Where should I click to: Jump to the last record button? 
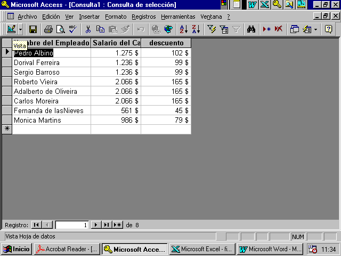[107, 225]
